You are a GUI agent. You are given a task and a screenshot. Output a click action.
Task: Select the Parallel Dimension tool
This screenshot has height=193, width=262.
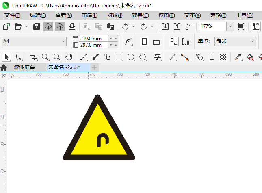pyautogui.click(x=173, y=57)
